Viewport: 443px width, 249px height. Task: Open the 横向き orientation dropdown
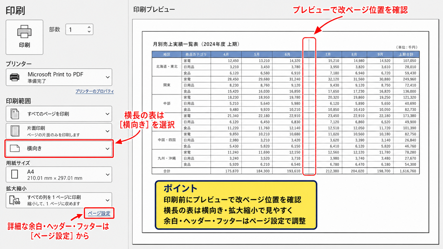pos(59,148)
